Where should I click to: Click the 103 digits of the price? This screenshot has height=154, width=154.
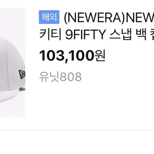(x=51, y=56)
